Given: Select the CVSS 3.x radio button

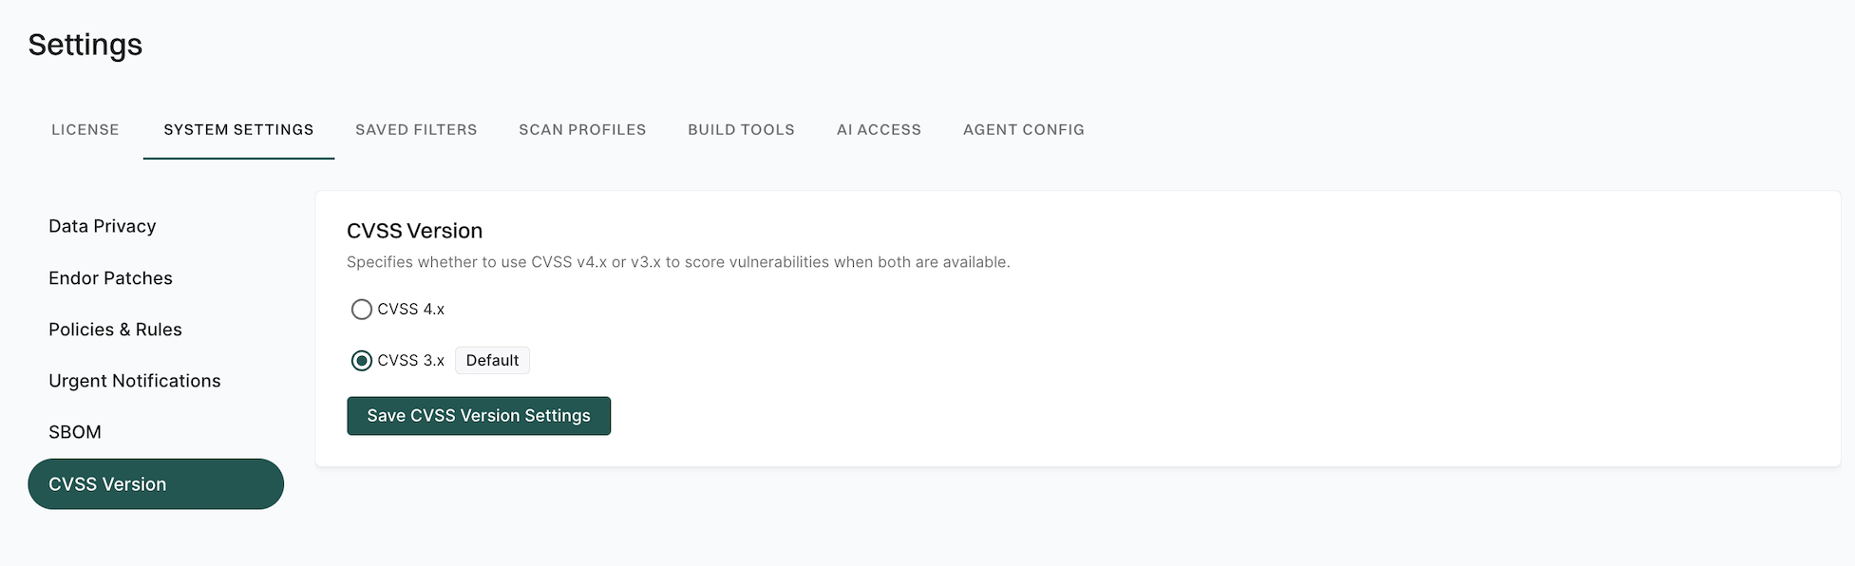Looking at the screenshot, I should pos(361,361).
